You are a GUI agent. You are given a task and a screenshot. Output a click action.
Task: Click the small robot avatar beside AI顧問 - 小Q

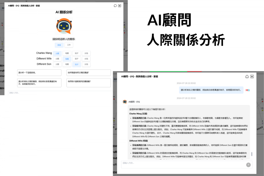pos(125,102)
